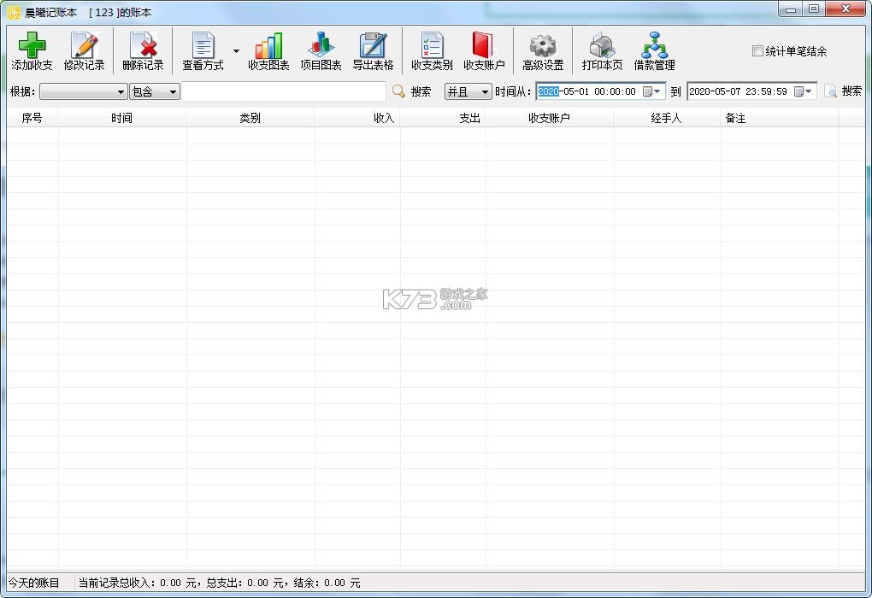Click the 支出 column header

click(x=443, y=118)
